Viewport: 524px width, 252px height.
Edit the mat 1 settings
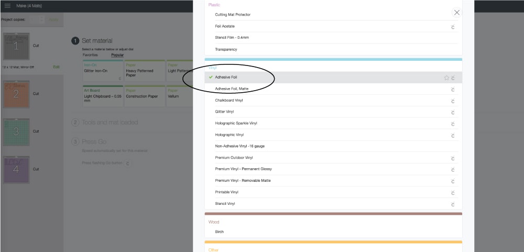tap(56, 67)
